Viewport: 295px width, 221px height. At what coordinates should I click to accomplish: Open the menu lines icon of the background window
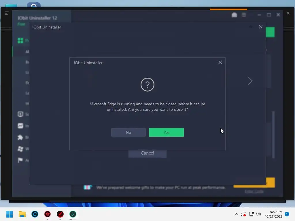(6, 13)
